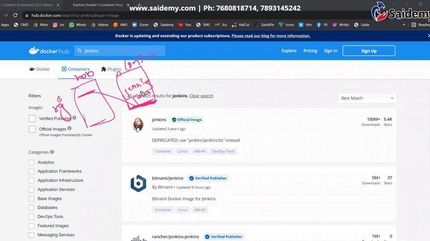The image size is (430, 241).
Task: Open the Icons bookmark
Action: (x=286, y=25)
